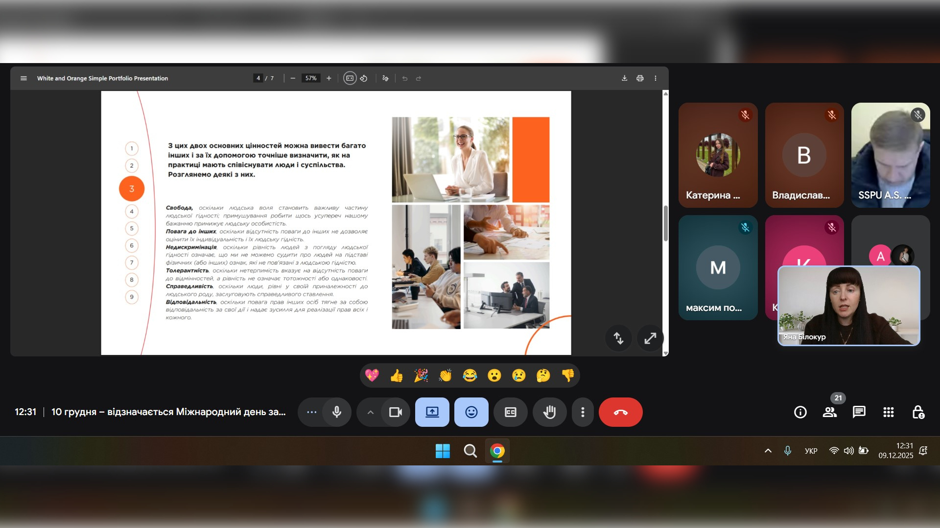Show hidden system tray icons
Viewport: 940px width, 528px height.
[768, 451]
